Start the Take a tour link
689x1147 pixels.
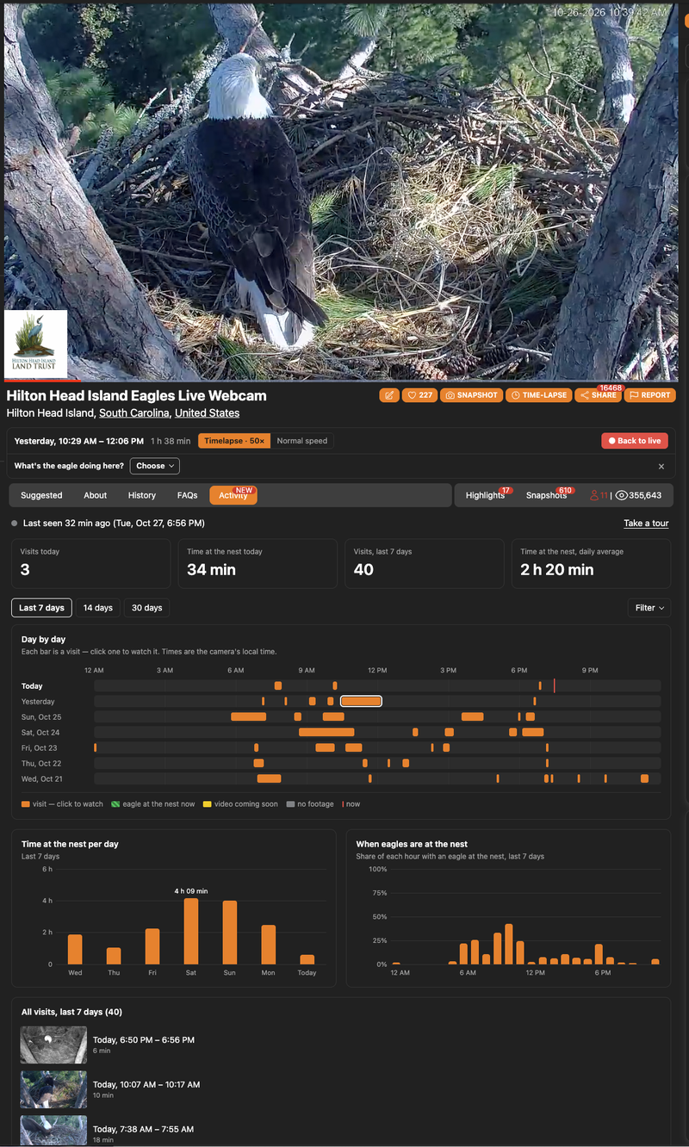click(x=646, y=524)
